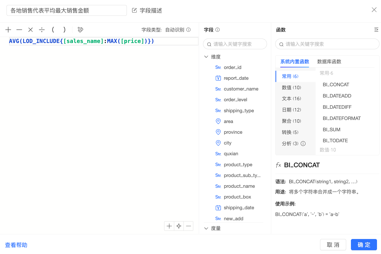Select 文本 (16) function category
The image size is (381, 254).
(x=296, y=98)
